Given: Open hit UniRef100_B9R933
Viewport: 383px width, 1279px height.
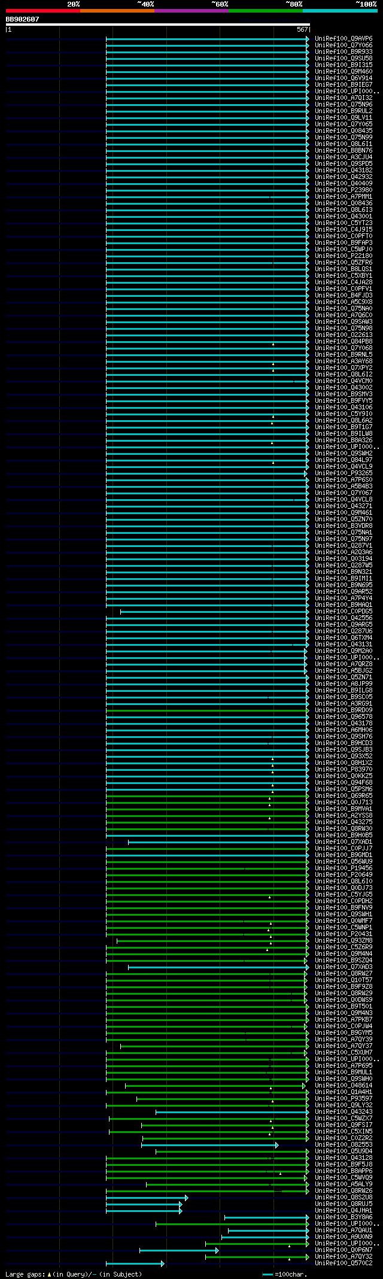Looking at the screenshot, I should pos(344,51).
